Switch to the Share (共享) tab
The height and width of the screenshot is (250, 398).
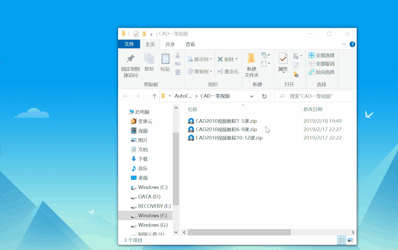[170, 44]
